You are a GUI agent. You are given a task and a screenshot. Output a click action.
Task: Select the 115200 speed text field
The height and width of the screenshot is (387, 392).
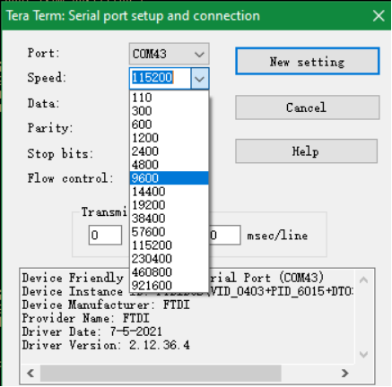click(x=161, y=78)
